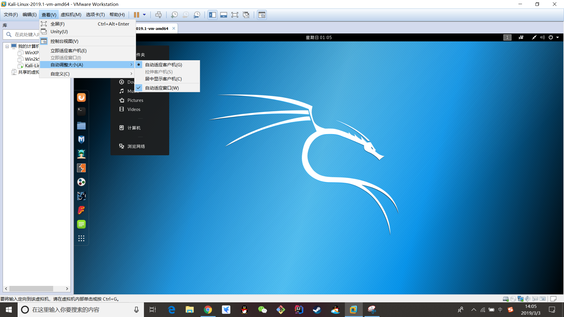Show hidden tray icons chevron
This screenshot has height=317, width=564.
474,310
